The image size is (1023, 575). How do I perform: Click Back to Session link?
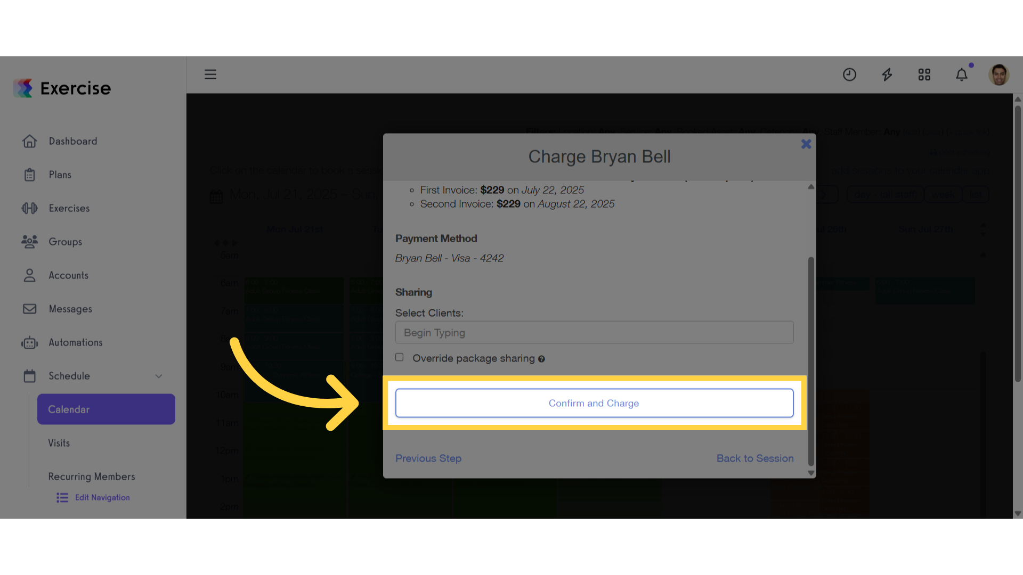[755, 458]
